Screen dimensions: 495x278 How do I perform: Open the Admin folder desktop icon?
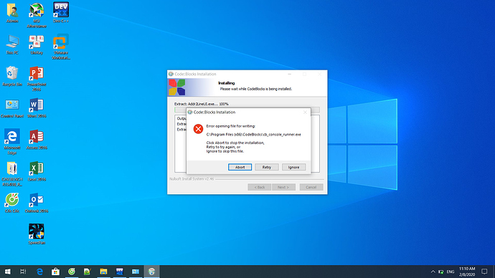[12, 13]
